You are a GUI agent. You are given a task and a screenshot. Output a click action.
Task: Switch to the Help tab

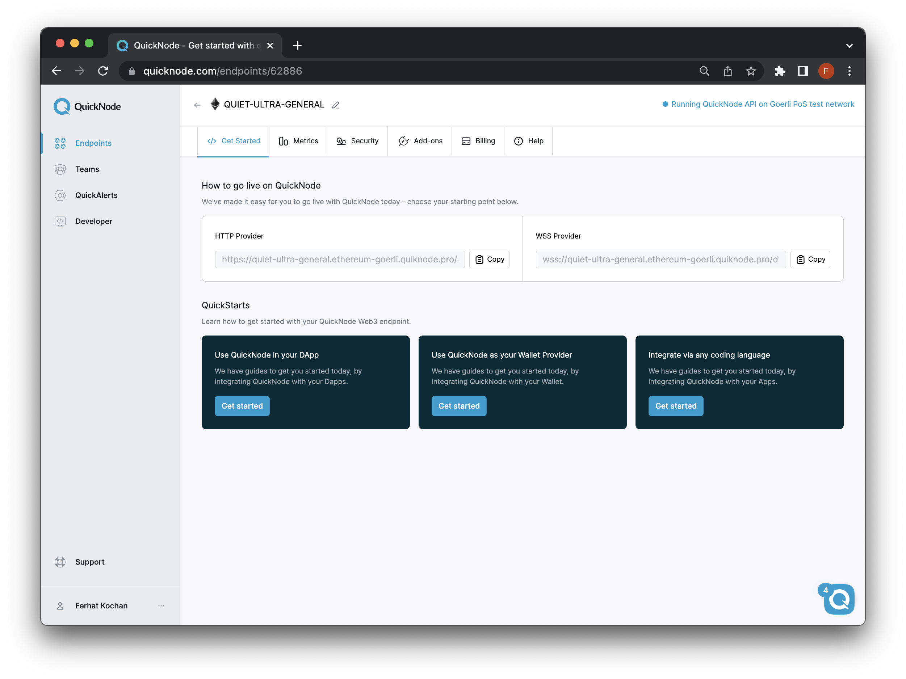click(529, 141)
